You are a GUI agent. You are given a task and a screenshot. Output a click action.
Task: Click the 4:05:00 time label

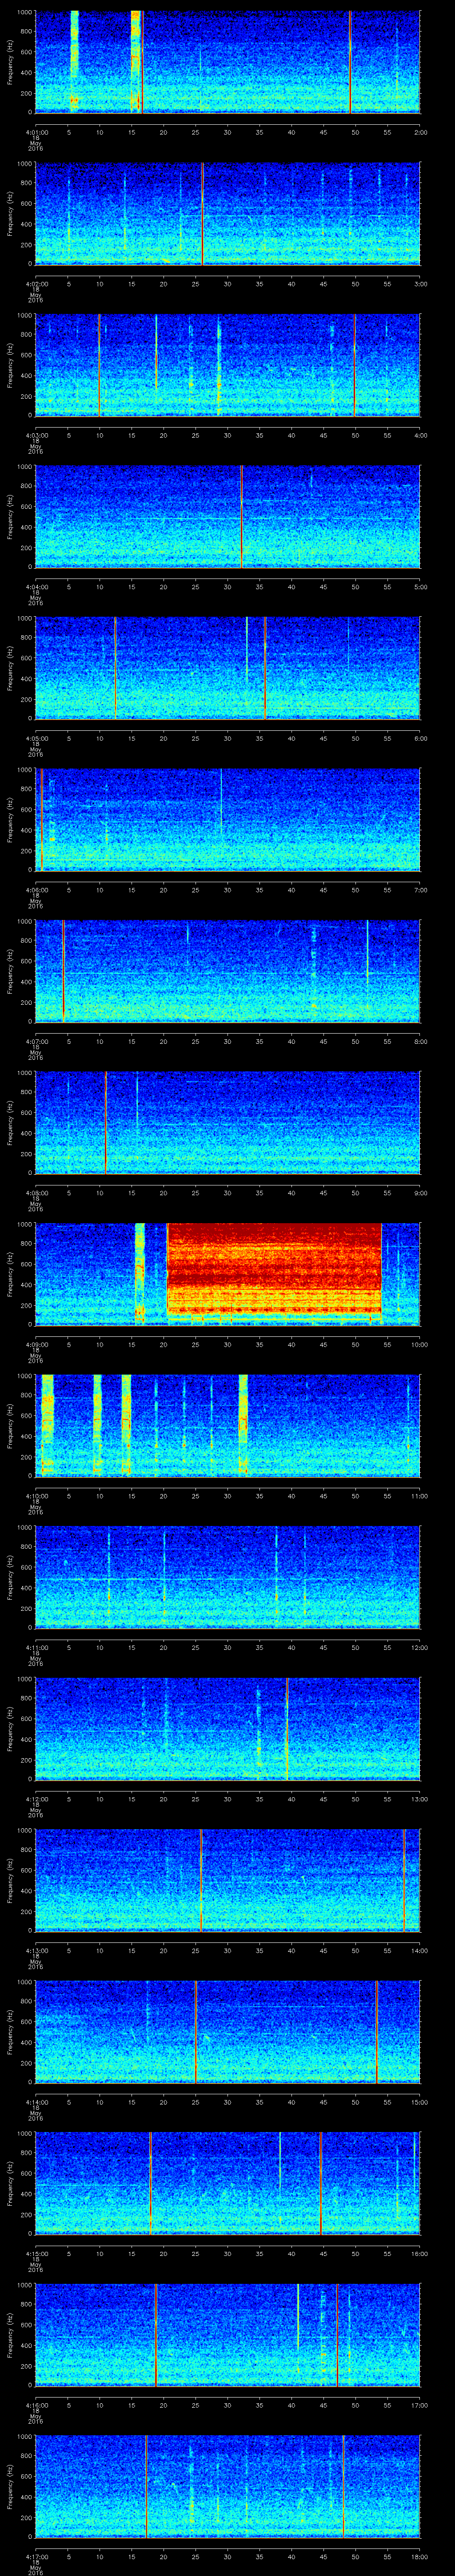click(36, 738)
